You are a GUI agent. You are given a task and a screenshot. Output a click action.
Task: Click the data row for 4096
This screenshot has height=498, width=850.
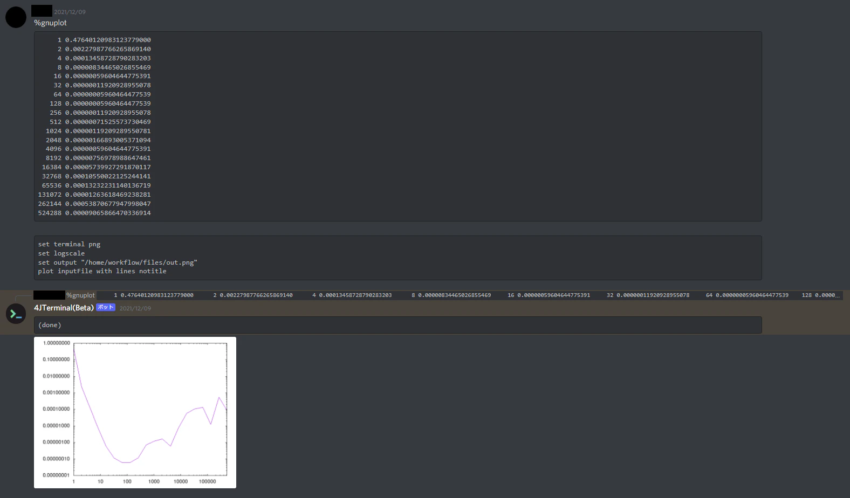(x=98, y=149)
